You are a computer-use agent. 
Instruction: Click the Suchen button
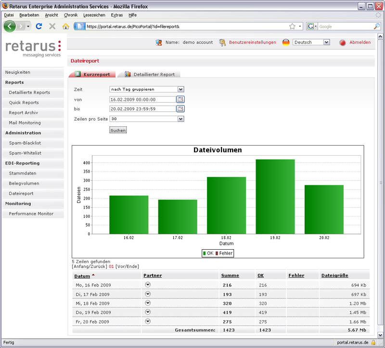(118, 130)
